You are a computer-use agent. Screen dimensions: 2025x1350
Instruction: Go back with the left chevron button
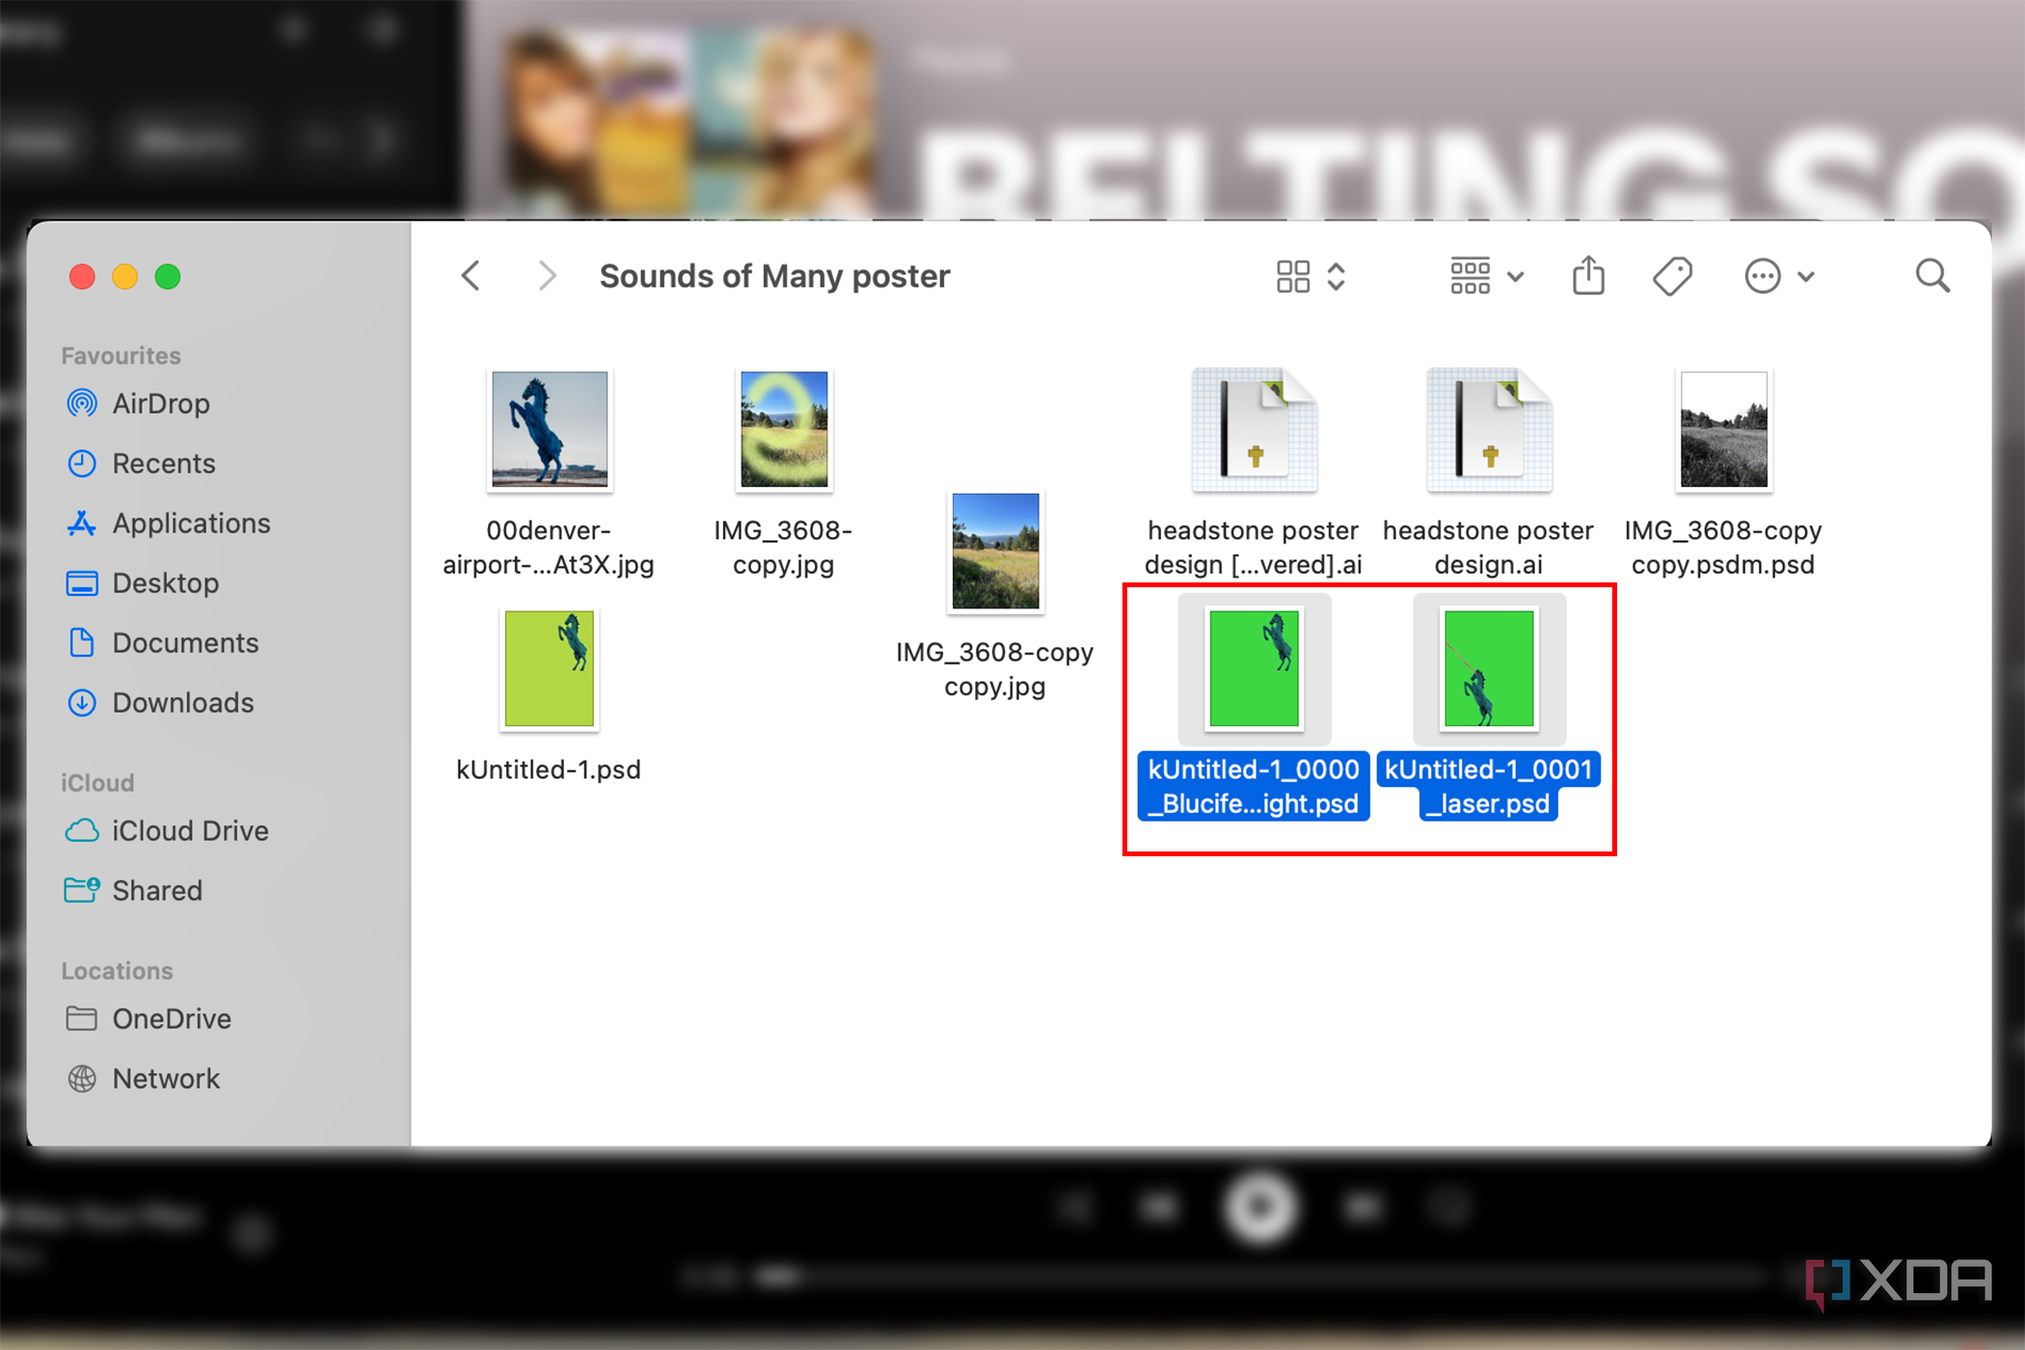[471, 276]
